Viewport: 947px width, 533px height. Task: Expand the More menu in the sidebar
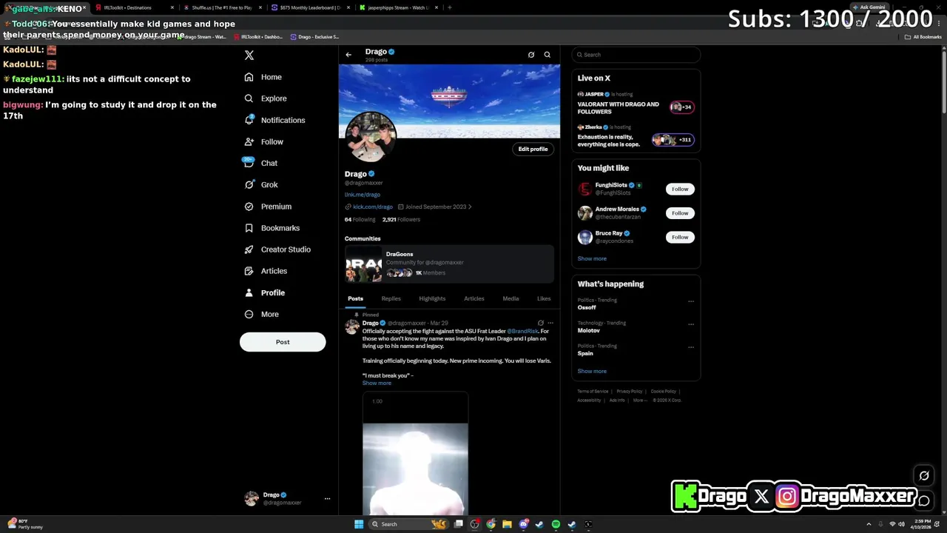click(x=262, y=314)
